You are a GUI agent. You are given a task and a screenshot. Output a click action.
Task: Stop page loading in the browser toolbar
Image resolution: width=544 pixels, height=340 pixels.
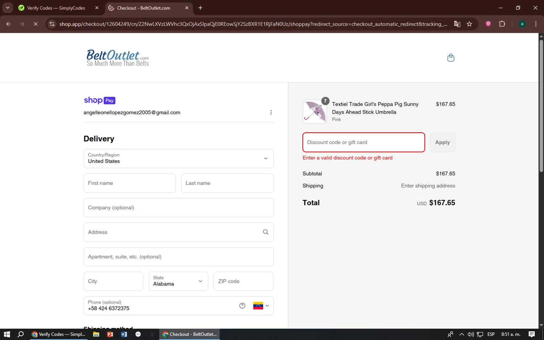(36, 24)
